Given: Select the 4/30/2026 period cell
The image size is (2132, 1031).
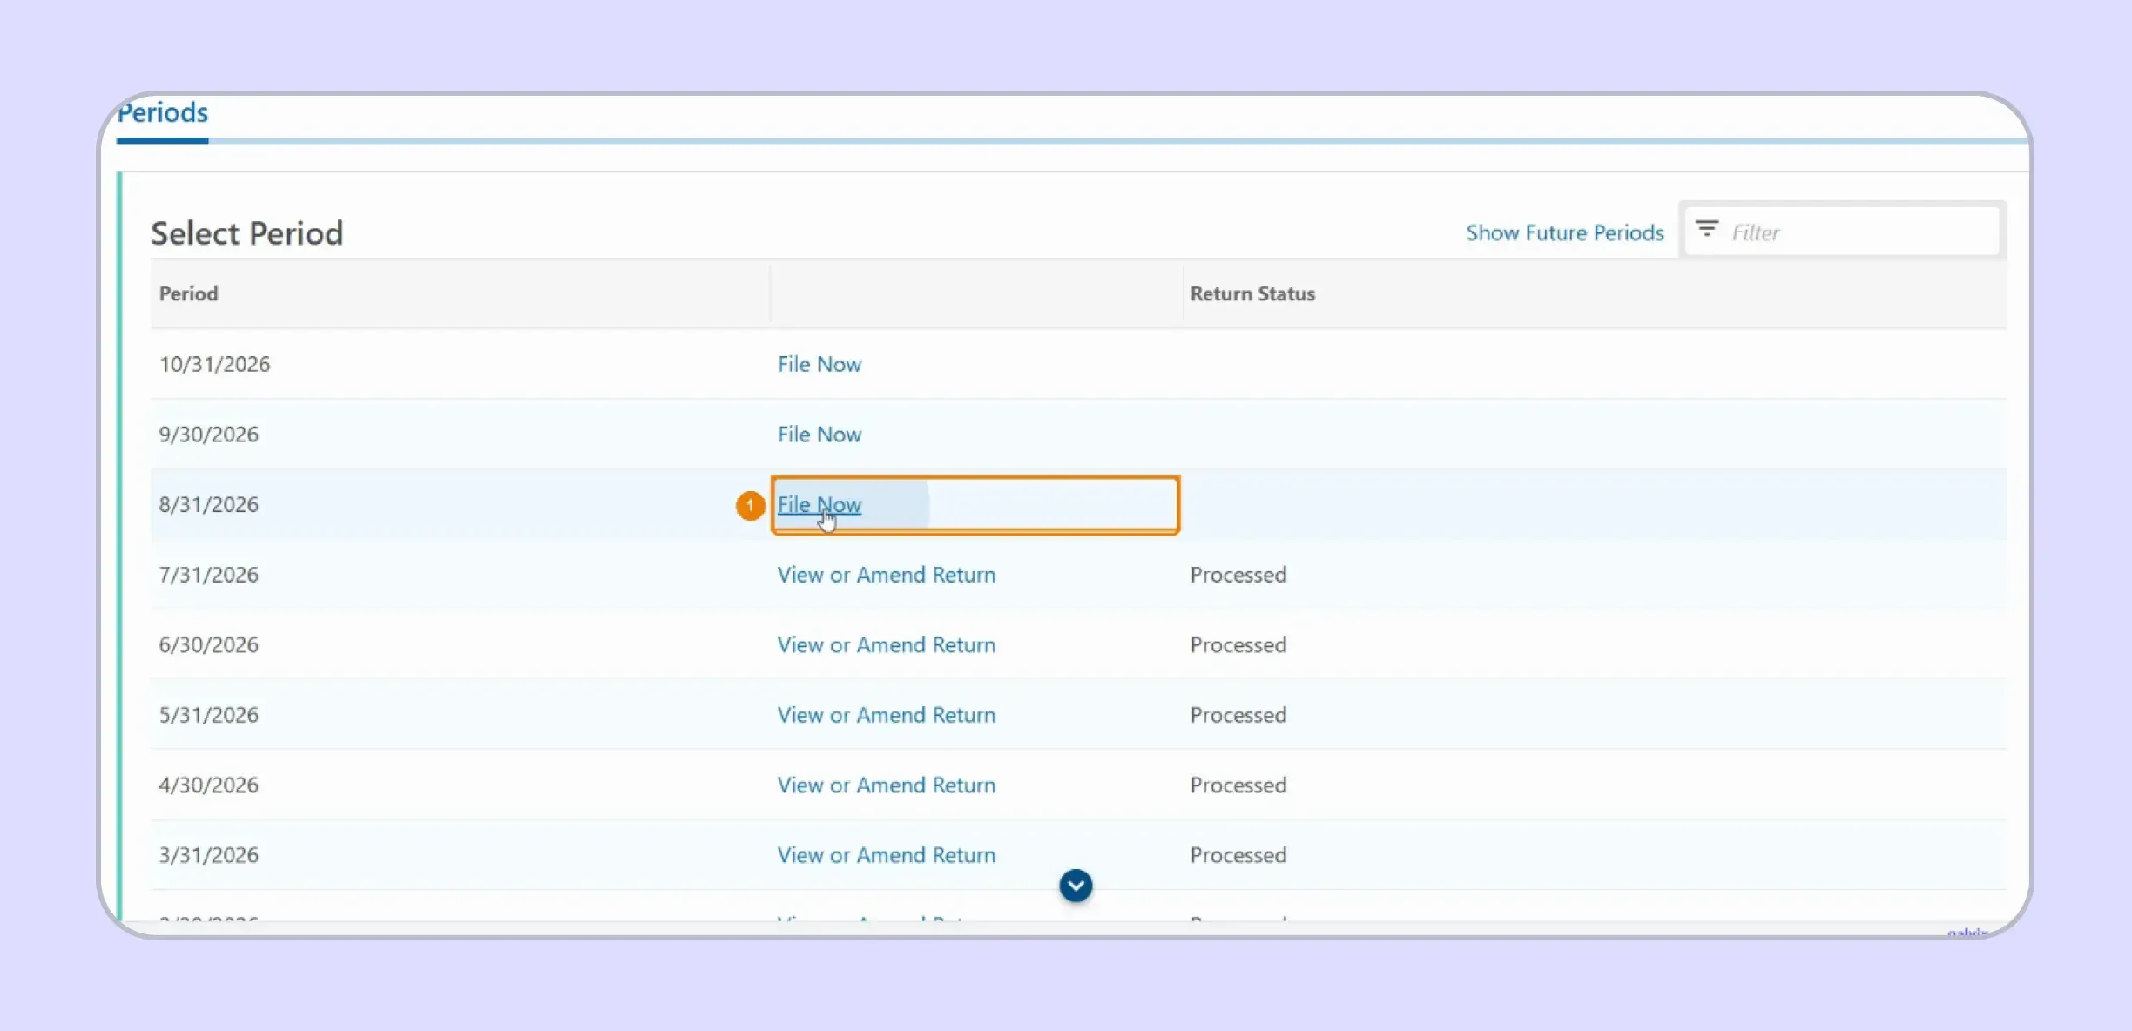Looking at the screenshot, I should (x=208, y=785).
